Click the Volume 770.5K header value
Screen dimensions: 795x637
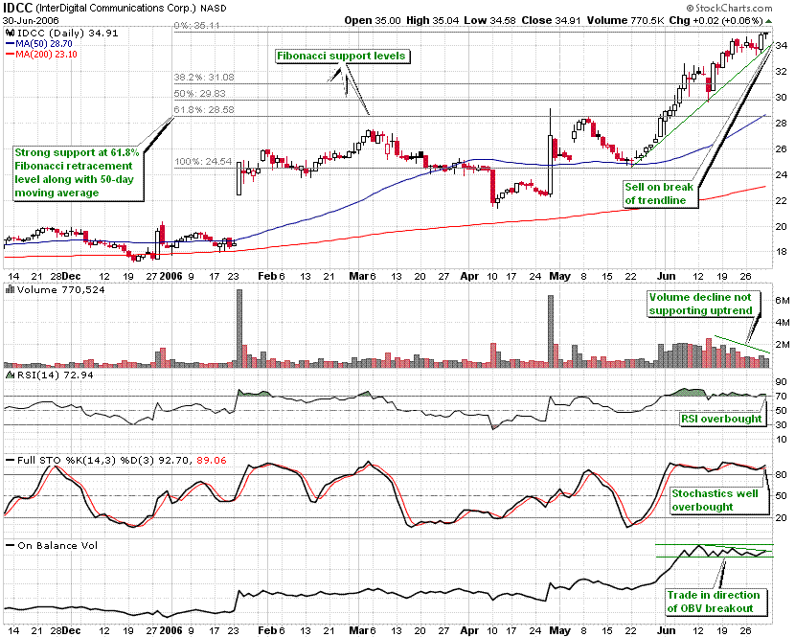point(625,20)
